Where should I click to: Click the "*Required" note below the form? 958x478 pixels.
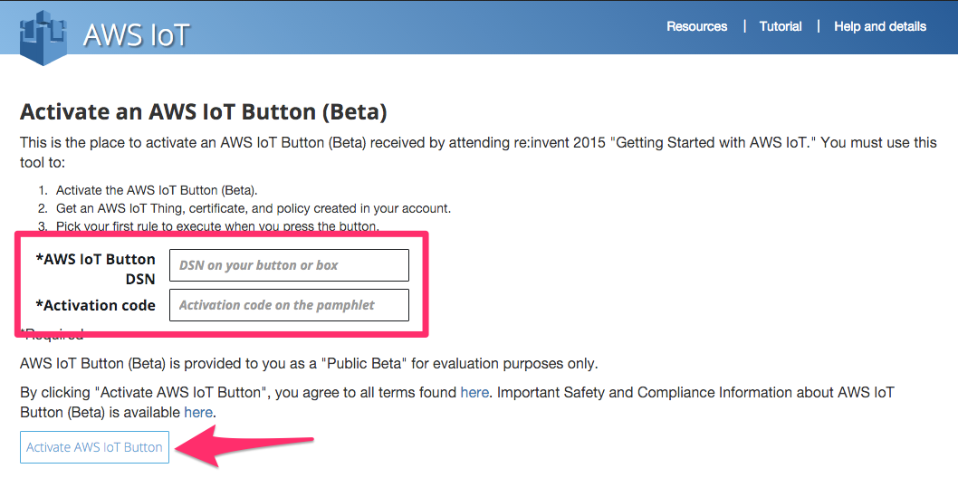(x=54, y=335)
